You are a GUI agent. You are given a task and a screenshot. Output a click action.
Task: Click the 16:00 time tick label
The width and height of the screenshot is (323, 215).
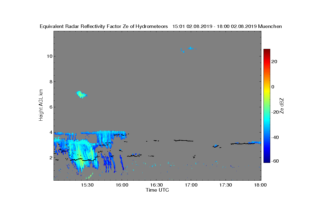pyautogui.click(x=122, y=185)
